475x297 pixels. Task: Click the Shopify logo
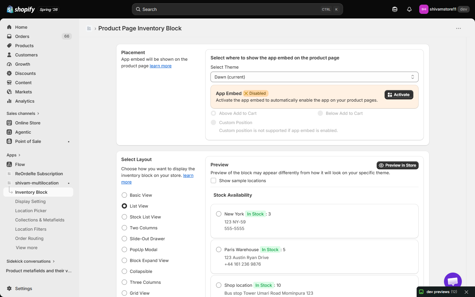pyautogui.click(x=21, y=9)
